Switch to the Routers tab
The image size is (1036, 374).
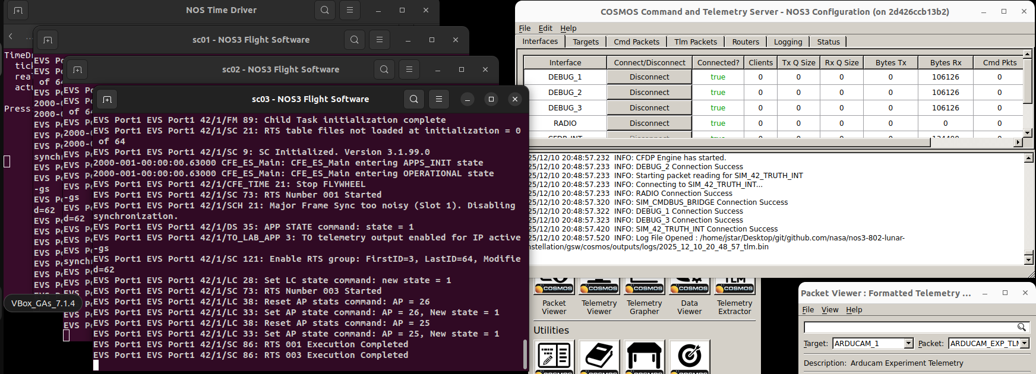point(746,42)
